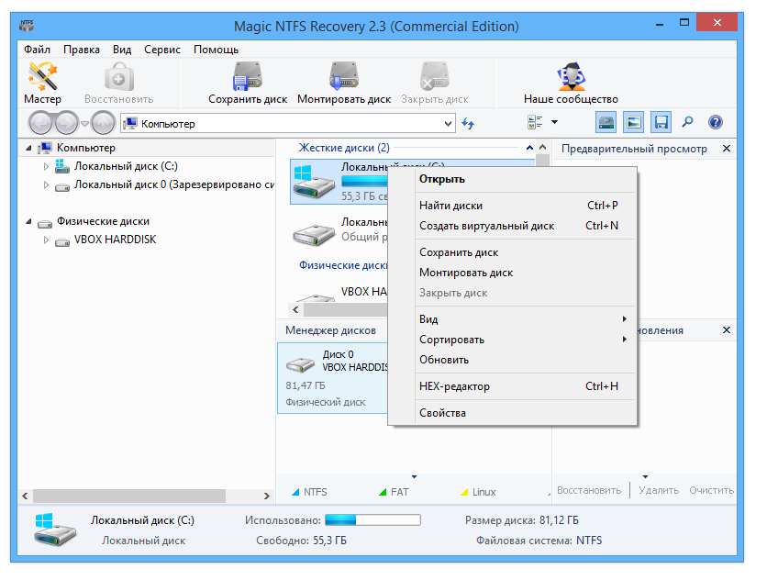Open the Сервис menu
The width and height of the screenshot is (778, 580).
[162, 50]
